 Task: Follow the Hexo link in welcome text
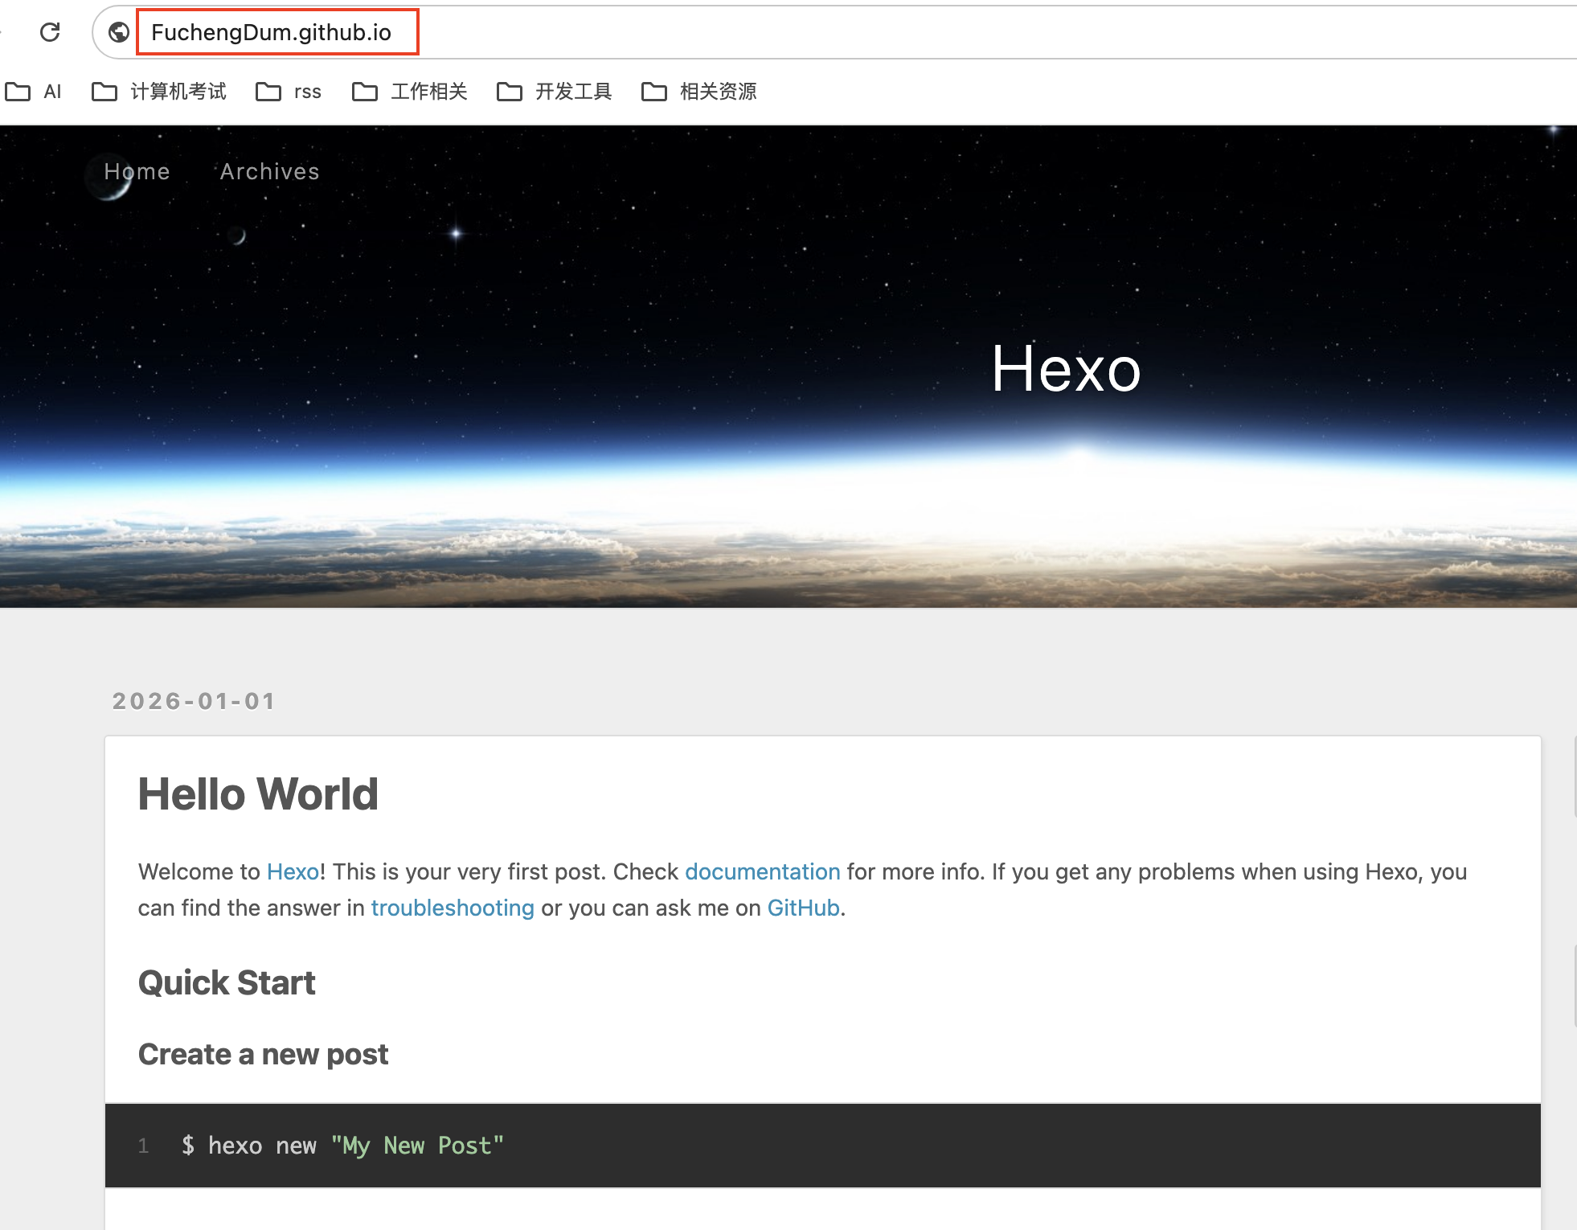[293, 871]
